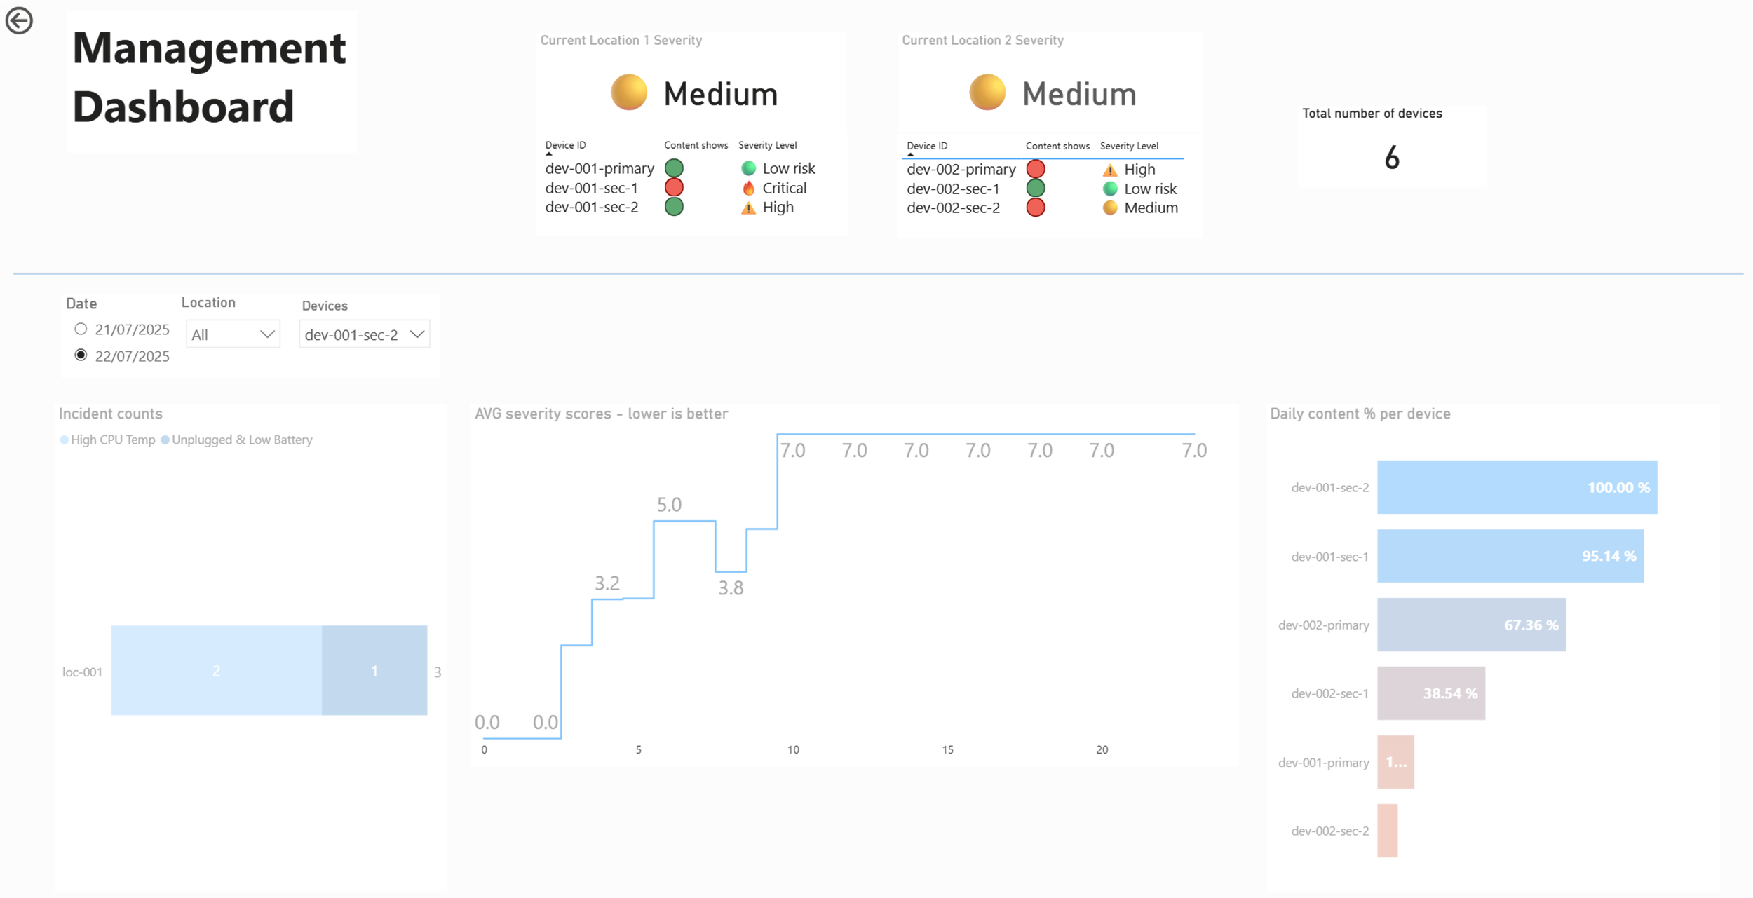
Task: Click the Location 2 Medium severity orb
Action: 987,93
